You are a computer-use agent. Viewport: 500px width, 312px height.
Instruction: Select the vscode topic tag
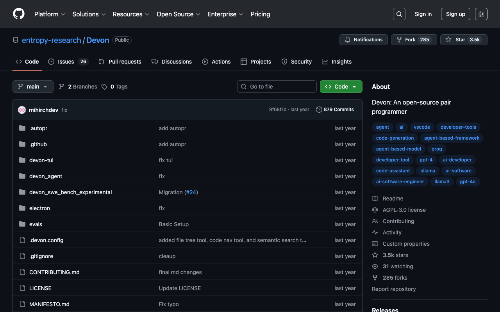coord(422,127)
